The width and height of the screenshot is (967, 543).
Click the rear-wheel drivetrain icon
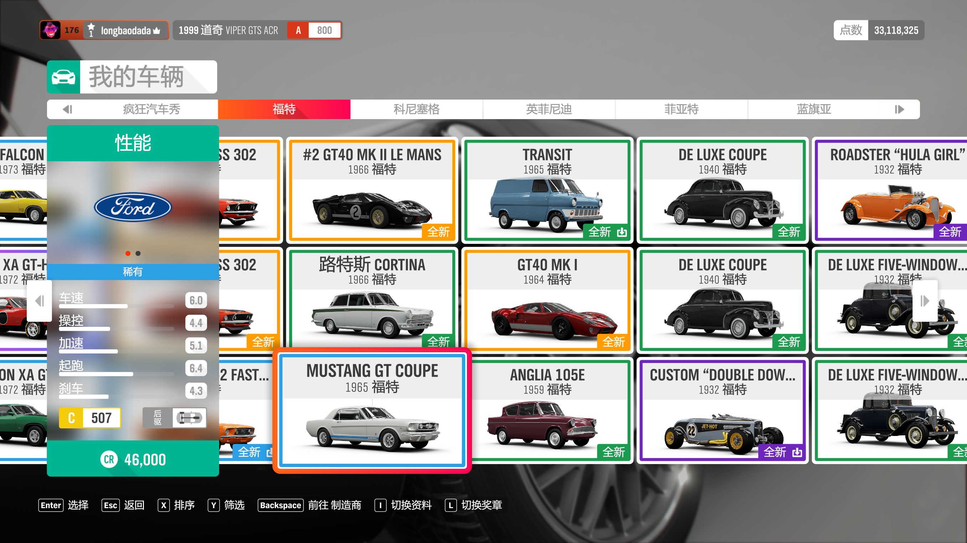pyautogui.click(x=189, y=417)
